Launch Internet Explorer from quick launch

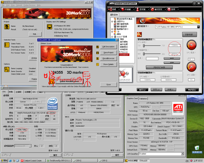point(11,161)
